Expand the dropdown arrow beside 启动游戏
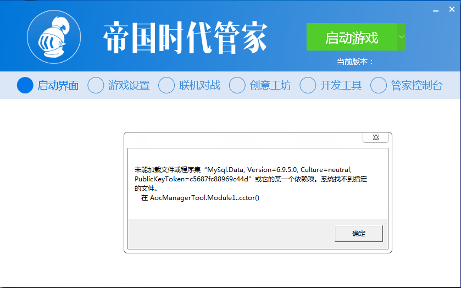 tap(401, 37)
